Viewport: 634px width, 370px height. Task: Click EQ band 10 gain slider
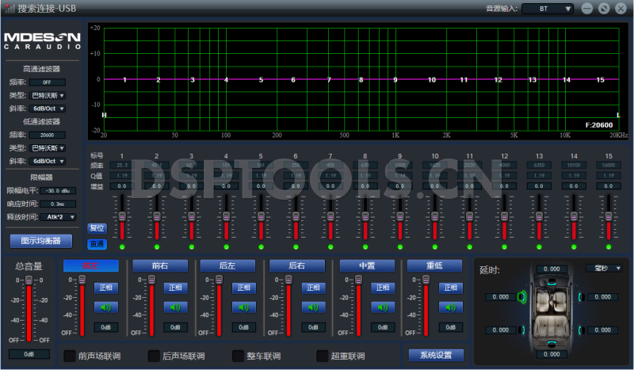tap(434, 217)
